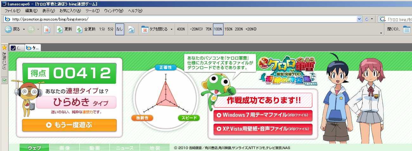Click the green sidebar panel icon
Screen dimensions: 412x151
coord(4,81)
